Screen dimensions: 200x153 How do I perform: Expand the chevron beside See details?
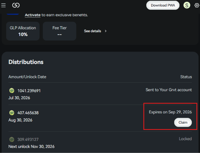pos(105,31)
